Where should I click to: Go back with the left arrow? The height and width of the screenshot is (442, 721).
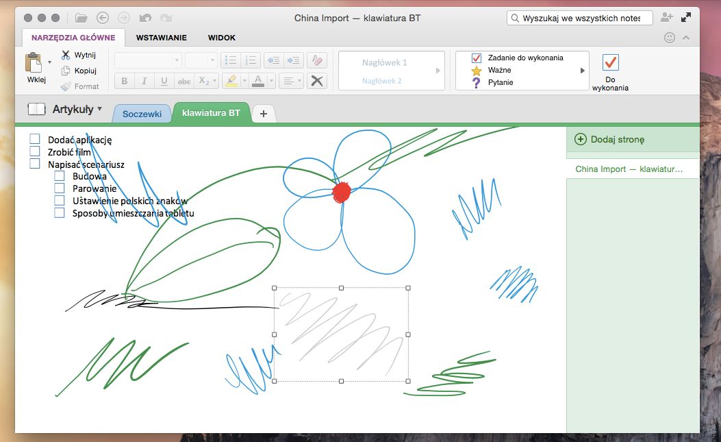click(103, 18)
